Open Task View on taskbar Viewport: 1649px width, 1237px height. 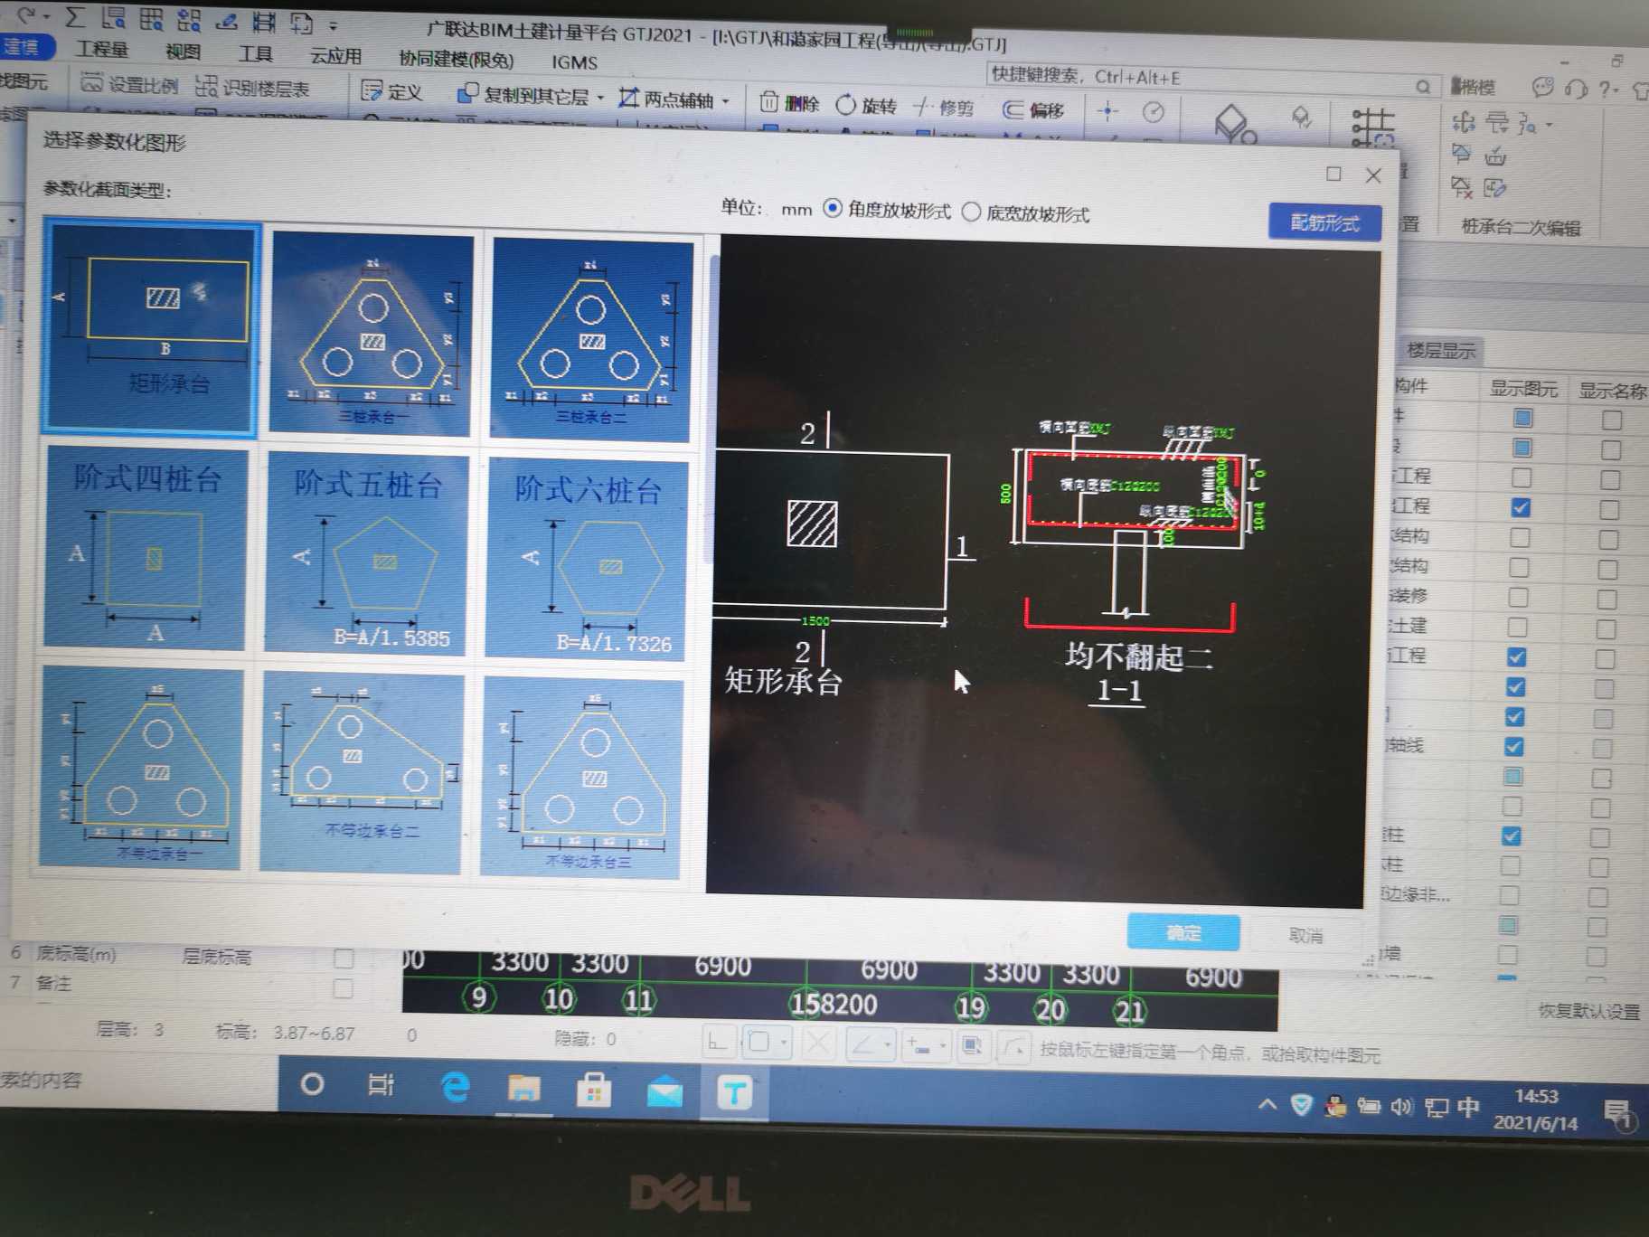point(381,1084)
